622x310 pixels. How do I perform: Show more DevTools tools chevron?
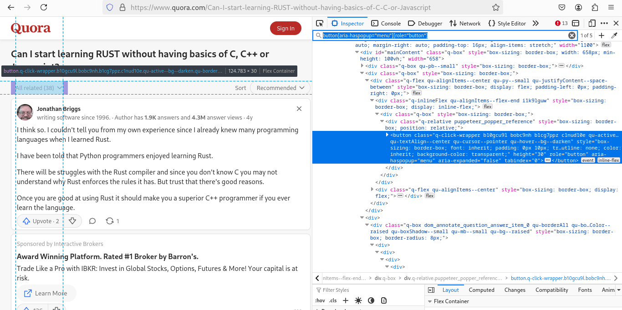[535, 23]
